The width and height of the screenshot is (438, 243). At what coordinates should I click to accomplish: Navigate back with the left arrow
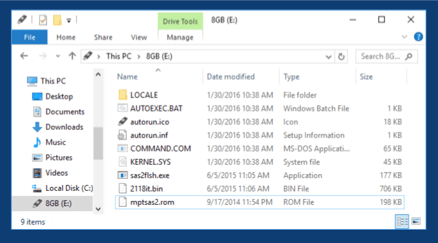(24, 56)
